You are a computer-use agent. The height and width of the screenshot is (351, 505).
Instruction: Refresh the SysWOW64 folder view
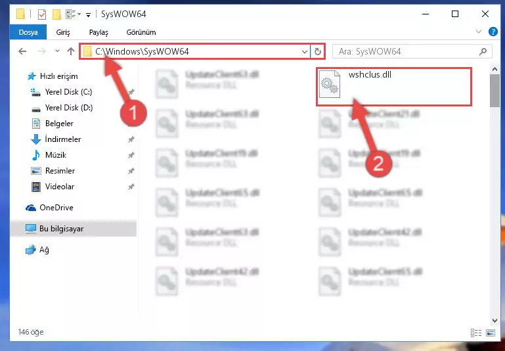tap(318, 51)
